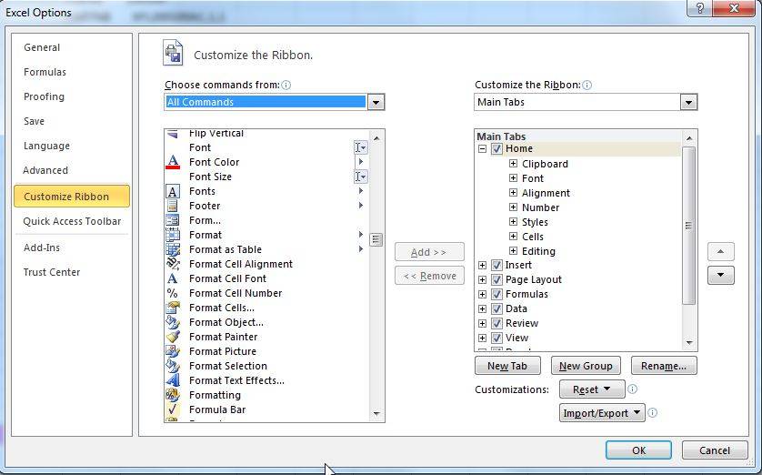Open the Reset dropdown button
Viewport: 762px width, 475px height.
click(592, 389)
